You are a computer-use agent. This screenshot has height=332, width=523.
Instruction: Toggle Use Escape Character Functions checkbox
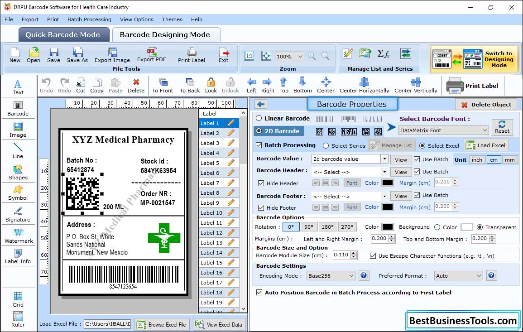373,255
